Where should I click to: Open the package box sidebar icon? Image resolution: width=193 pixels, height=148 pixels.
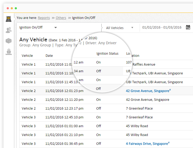click(9, 41)
